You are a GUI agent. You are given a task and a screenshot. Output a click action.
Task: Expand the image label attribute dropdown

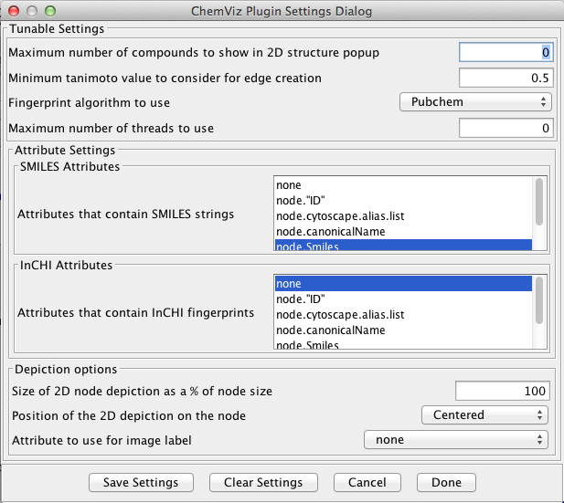click(x=456, y=440)
